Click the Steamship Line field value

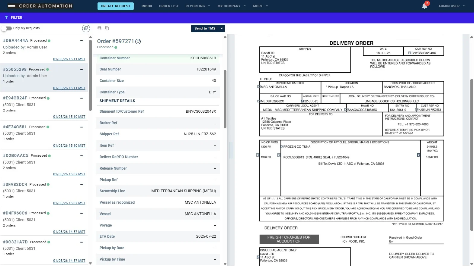[x=184, y=191]
